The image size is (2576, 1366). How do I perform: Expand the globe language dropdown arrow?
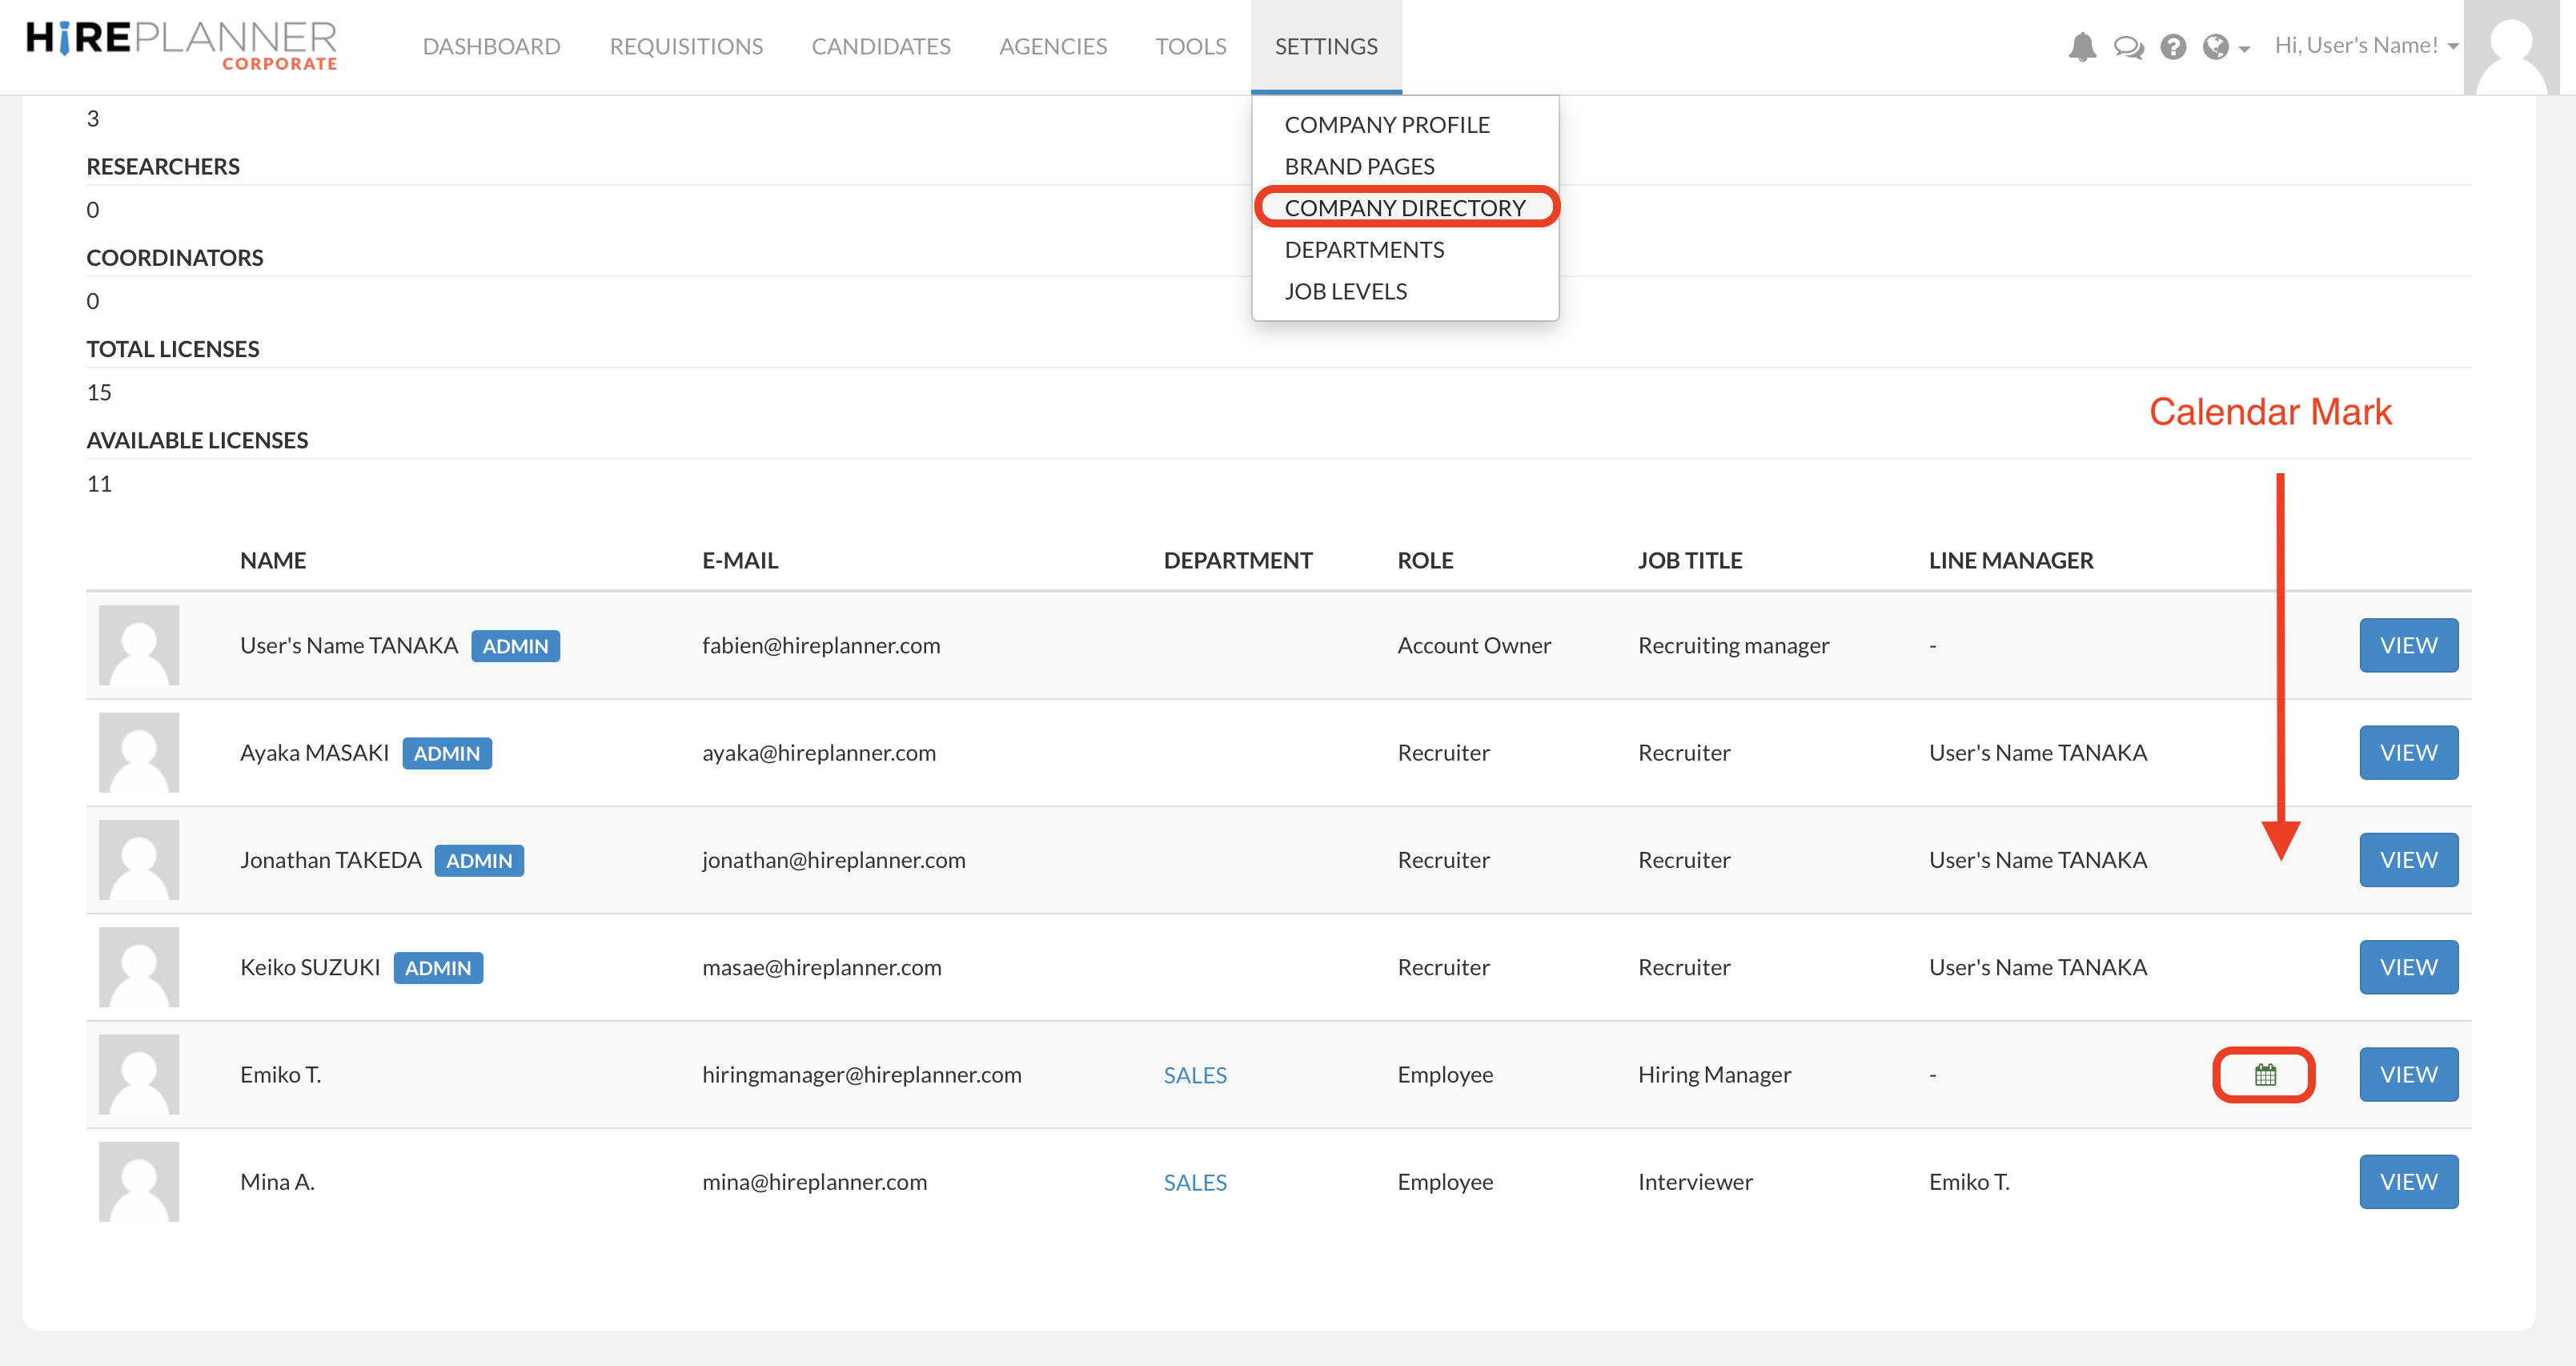pos(2244,49)
